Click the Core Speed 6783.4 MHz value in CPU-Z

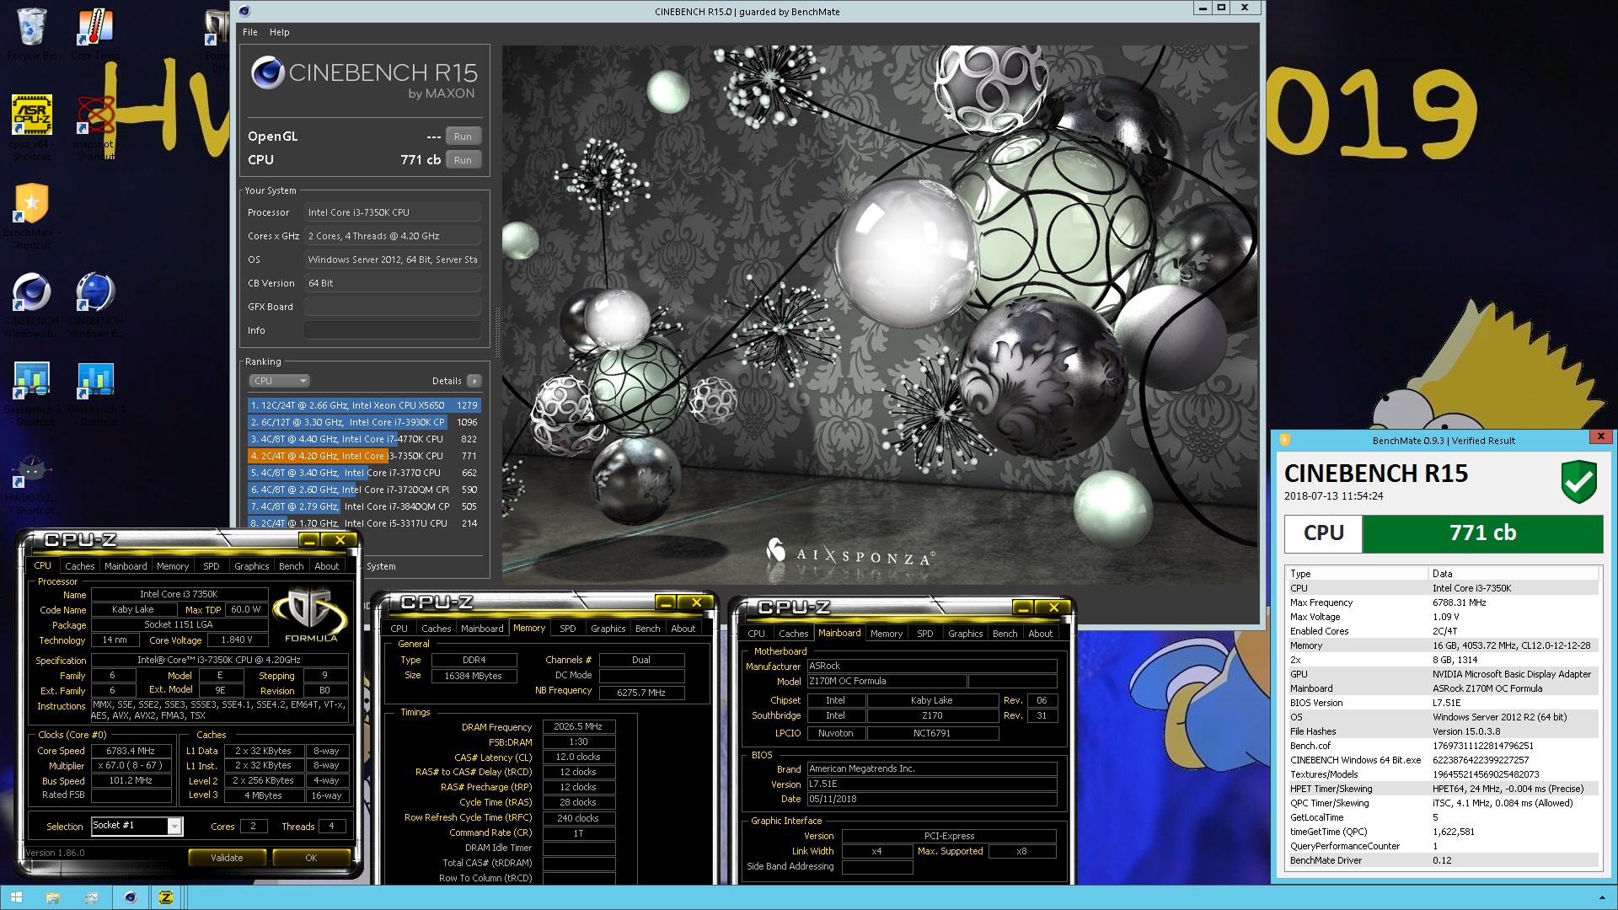point(131,751)
